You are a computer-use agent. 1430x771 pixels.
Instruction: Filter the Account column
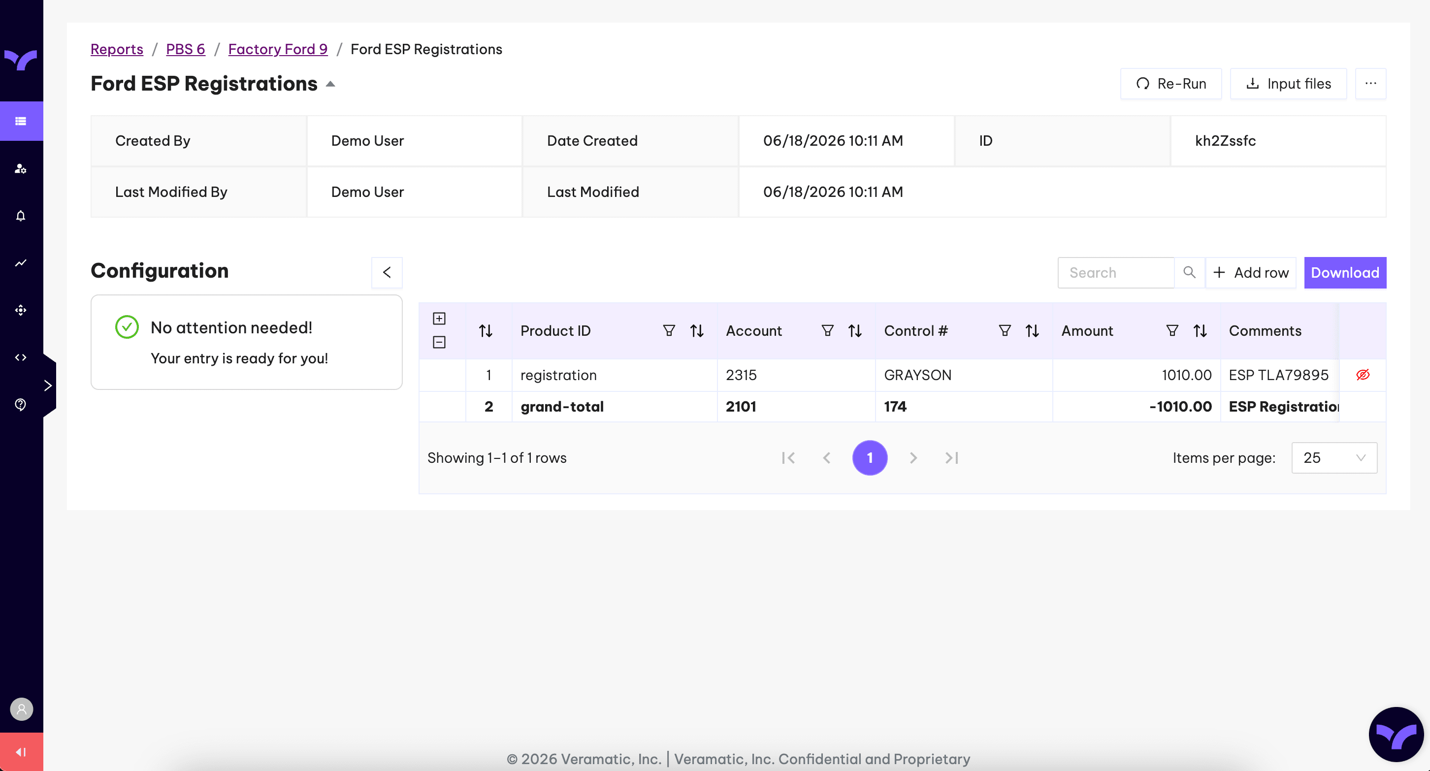tap(827, 331)
